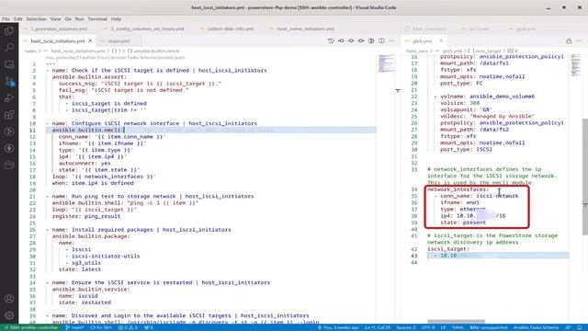Open More Actions menu for right editor group
The image size is (588, 331).
(x=579, y=40)
